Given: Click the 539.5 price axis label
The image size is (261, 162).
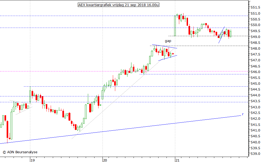Looking at the screenshot, I should tap(255, 148).
